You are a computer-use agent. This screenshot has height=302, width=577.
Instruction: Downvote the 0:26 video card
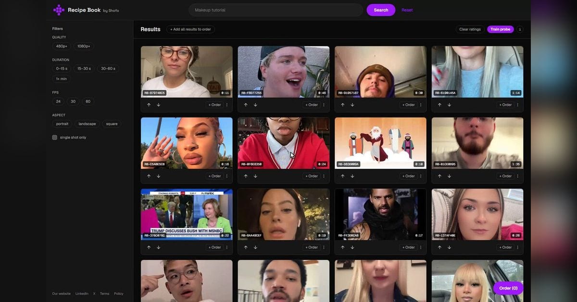click(x=449, y=247)
